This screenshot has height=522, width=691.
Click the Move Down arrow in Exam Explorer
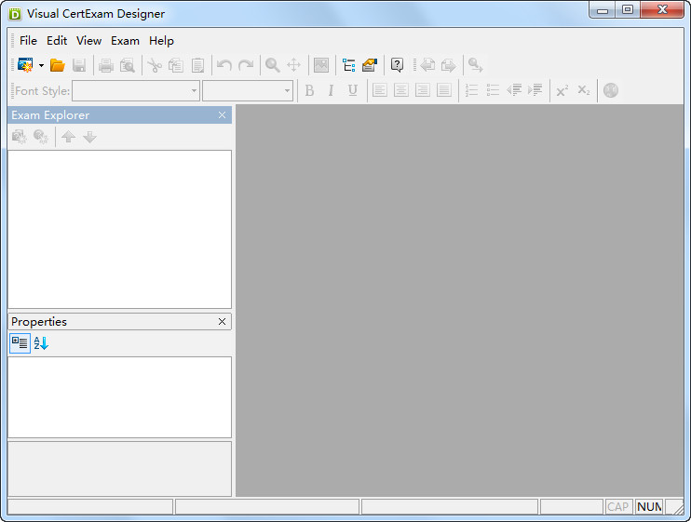click(x=89, y=137)
